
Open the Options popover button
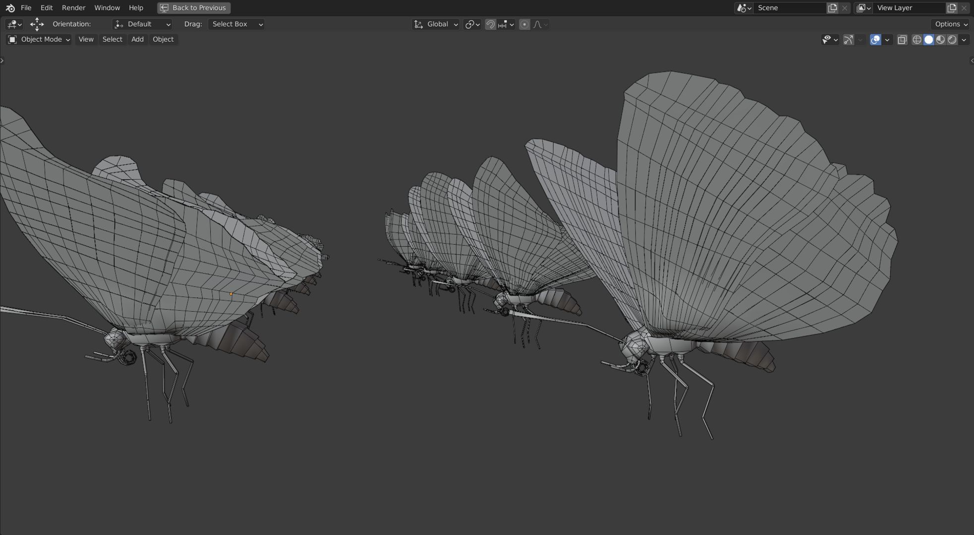tap(951, 24)
